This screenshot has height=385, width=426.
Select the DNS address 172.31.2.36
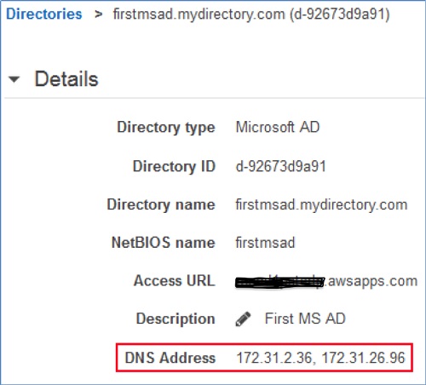(274, 358)
